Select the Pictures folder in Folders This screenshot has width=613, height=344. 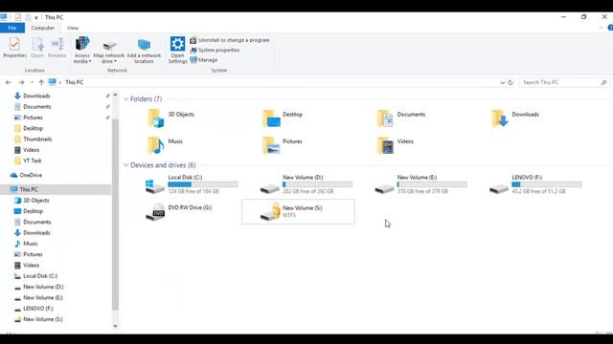point(283,144)
